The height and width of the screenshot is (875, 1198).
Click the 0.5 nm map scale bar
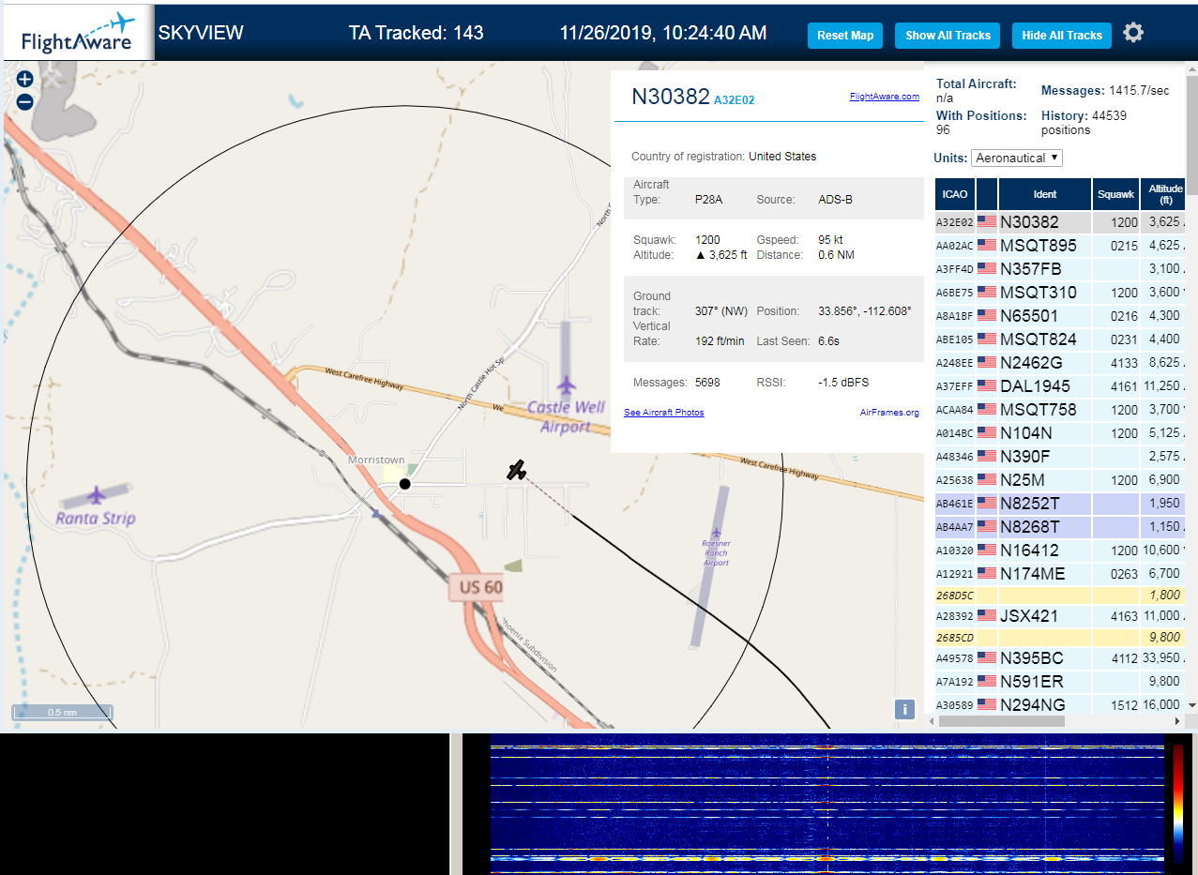(x=63, y=713)
